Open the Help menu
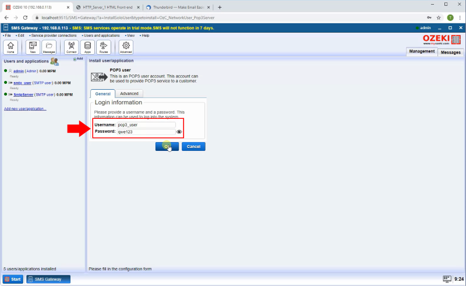 point(144,36)
